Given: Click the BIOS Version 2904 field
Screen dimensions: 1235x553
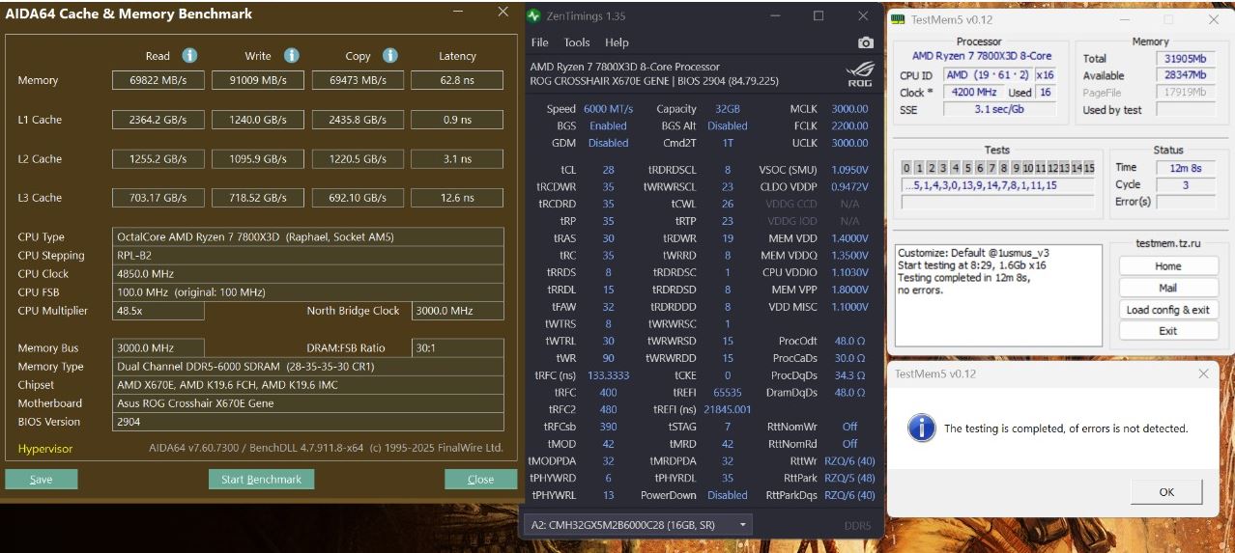Looking at the screenshot, I should pos(308,422).
